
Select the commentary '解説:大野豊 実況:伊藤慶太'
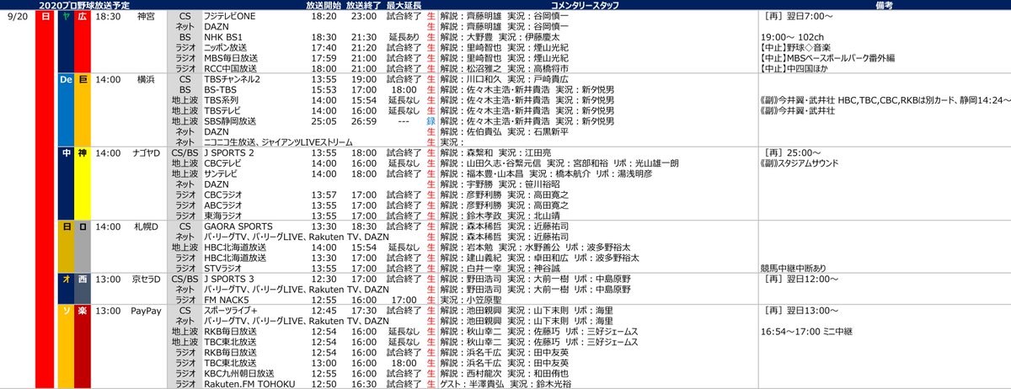point(500,38)
